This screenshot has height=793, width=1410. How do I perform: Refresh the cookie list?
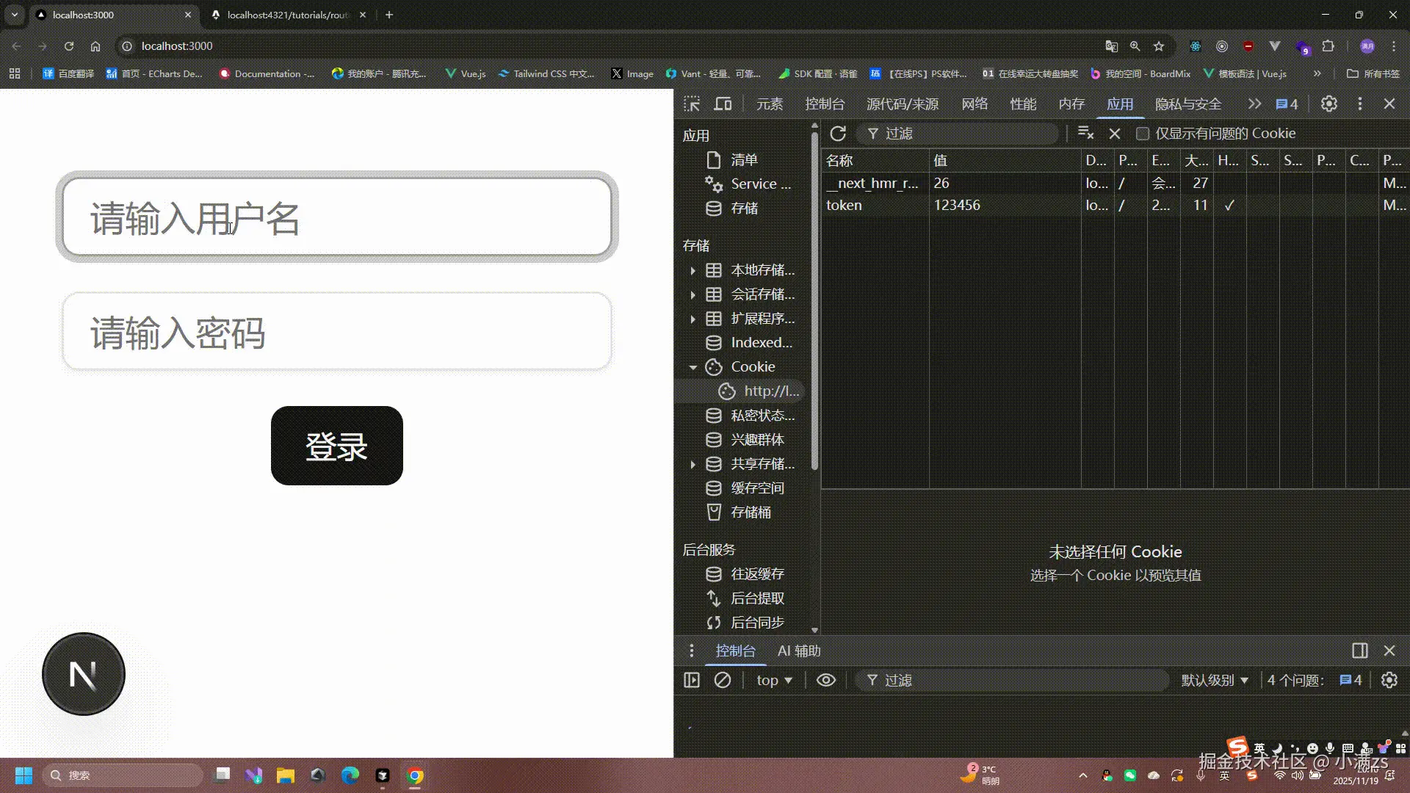838,134
